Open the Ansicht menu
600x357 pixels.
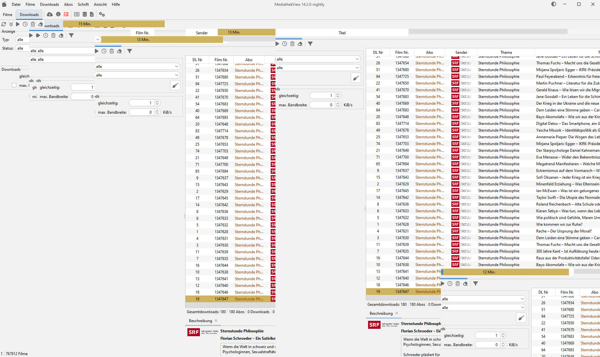tap(100, 4)
